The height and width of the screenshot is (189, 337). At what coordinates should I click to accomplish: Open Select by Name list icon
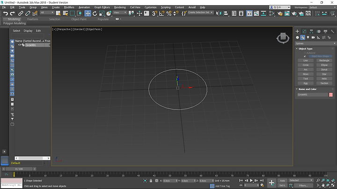coord(66,13)
